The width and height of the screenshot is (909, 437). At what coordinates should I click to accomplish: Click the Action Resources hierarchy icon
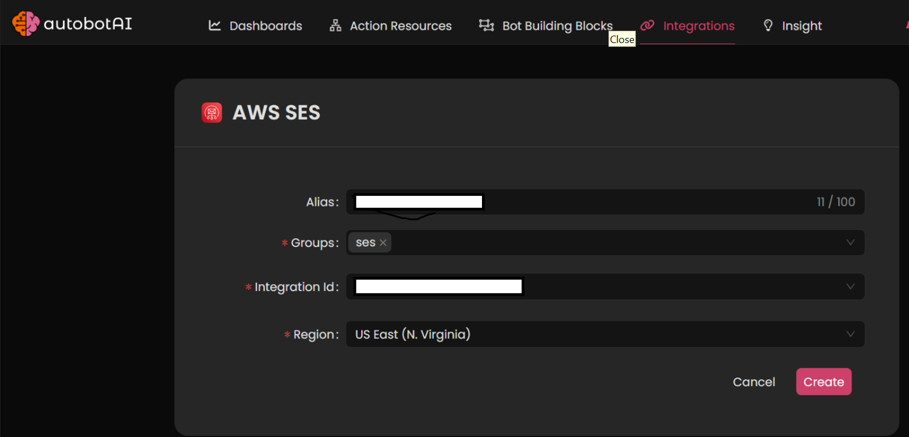click(x=335, y=25)
